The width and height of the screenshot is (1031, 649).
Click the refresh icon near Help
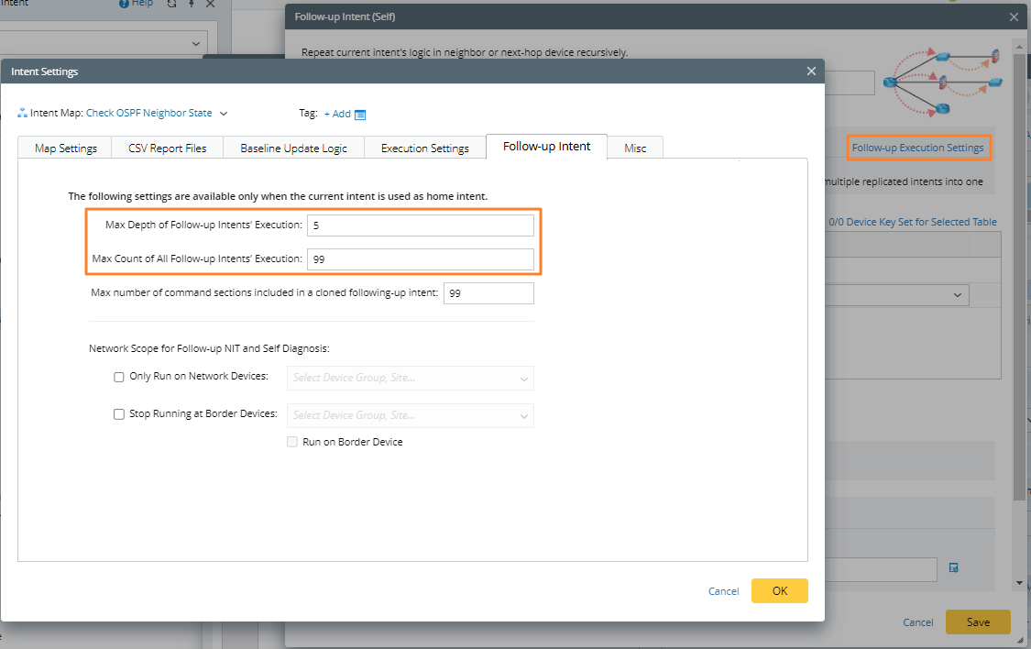pos(171,5)
